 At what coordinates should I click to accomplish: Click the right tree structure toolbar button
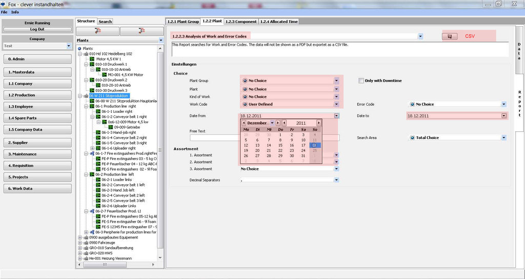pyautogui.click(x=141, y=31)
